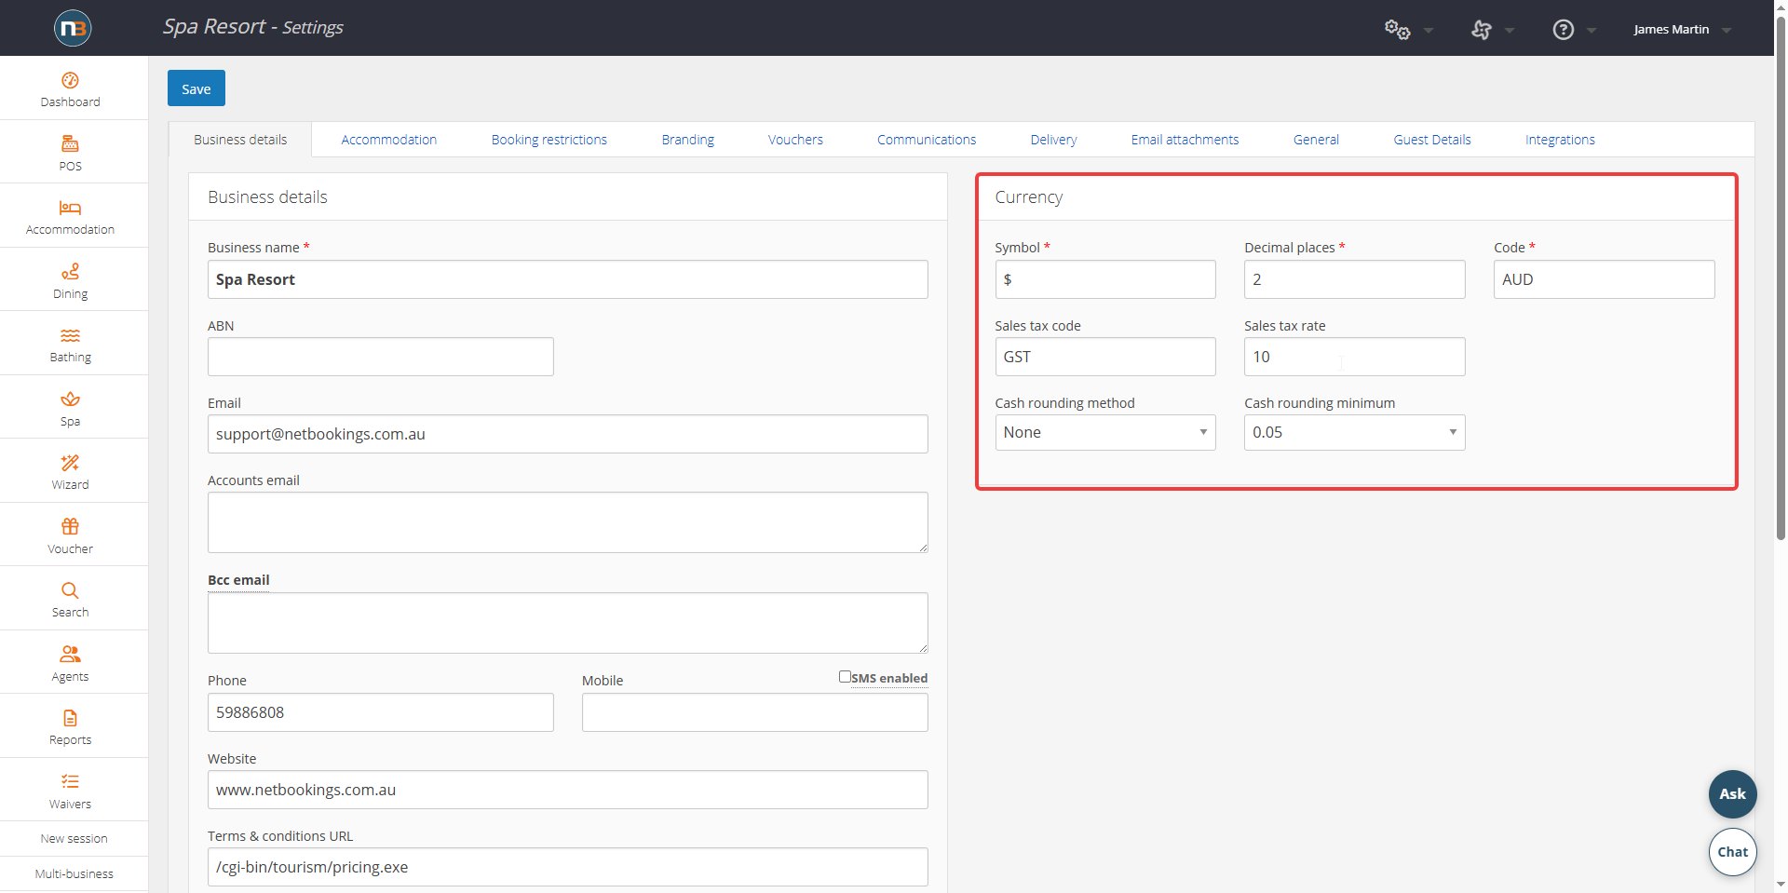Screen dimensions: 1788x893
Task: Open the help question mark icon
Action: pyautogui.click(x=1564, y=30)
